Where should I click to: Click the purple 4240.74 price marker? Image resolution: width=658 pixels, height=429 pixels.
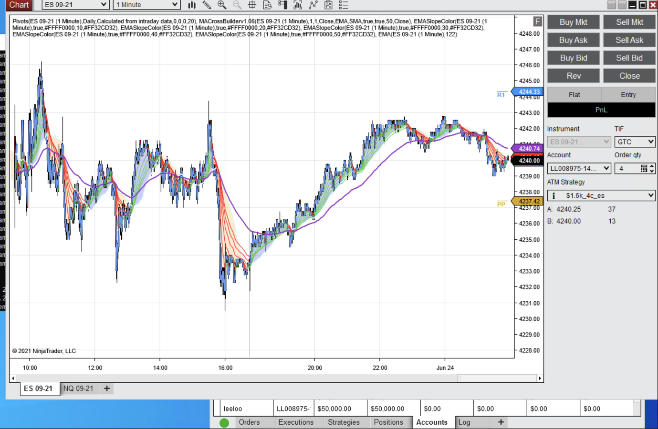click(x=527, y=149)
